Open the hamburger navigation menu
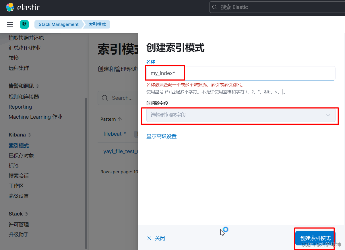 point(10,24)
